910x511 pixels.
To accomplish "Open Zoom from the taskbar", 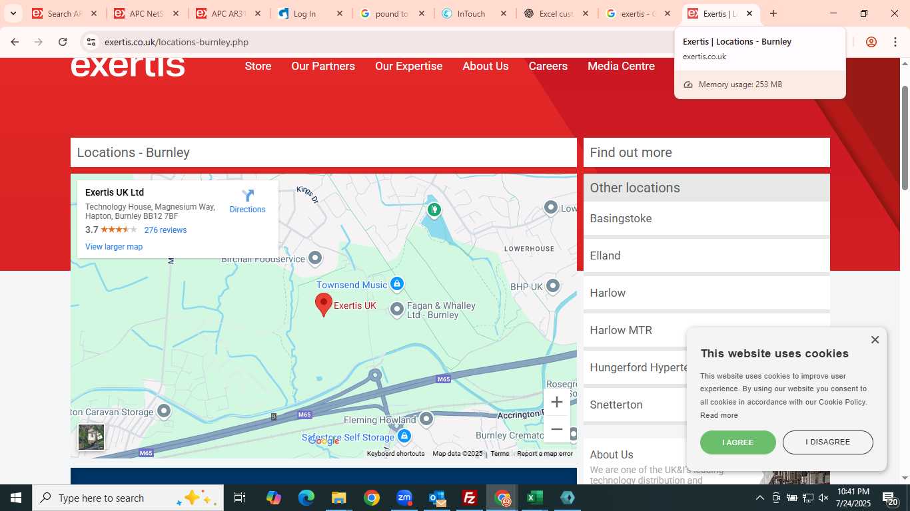I will 404,498.
